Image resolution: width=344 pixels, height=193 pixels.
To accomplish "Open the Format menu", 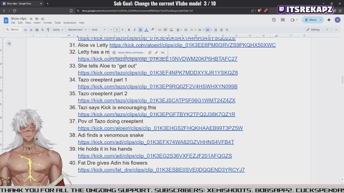I will coord(47,23).
